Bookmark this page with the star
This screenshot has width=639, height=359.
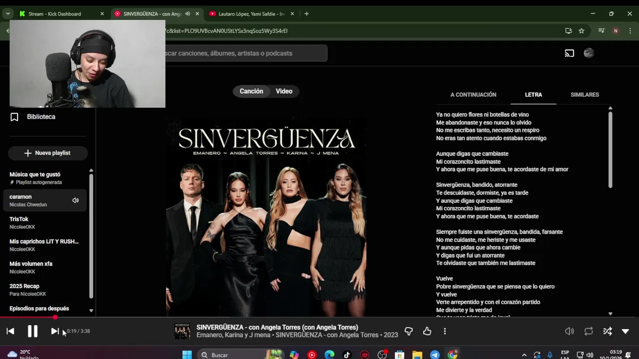pos(582,31)
